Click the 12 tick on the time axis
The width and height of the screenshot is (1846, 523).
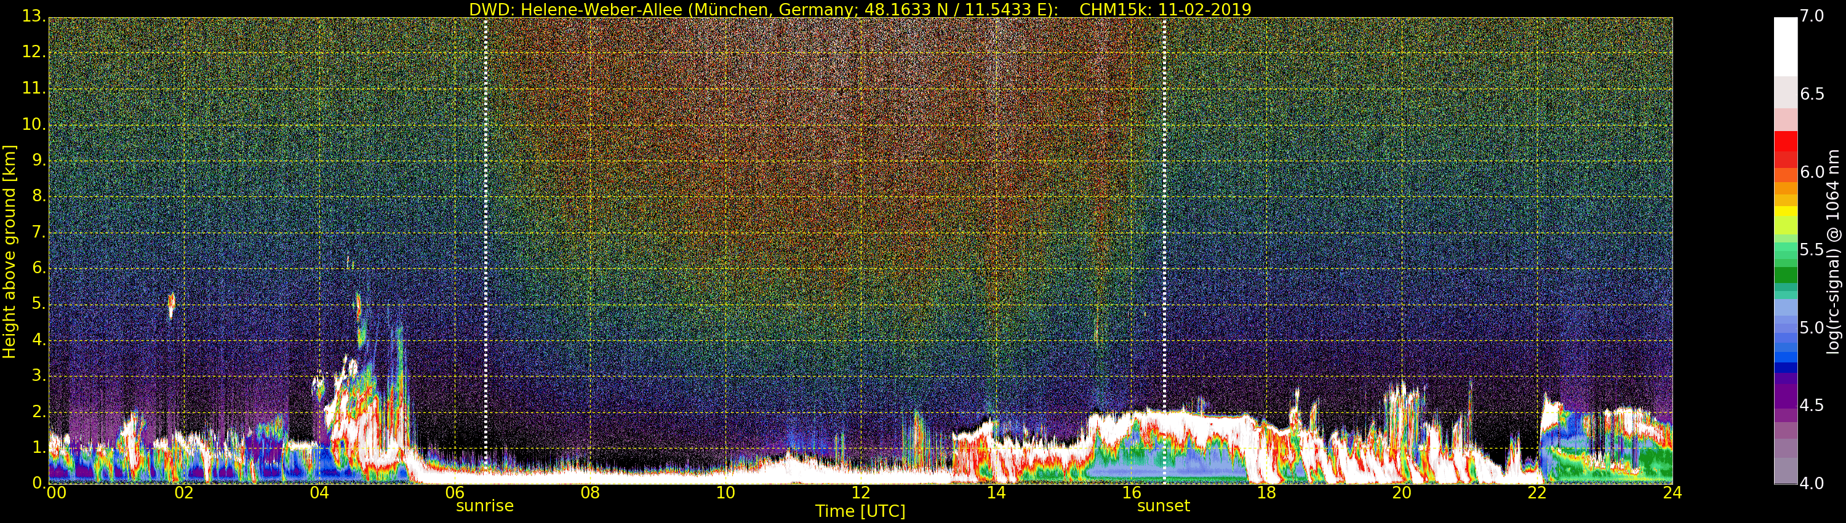[860, 493]
